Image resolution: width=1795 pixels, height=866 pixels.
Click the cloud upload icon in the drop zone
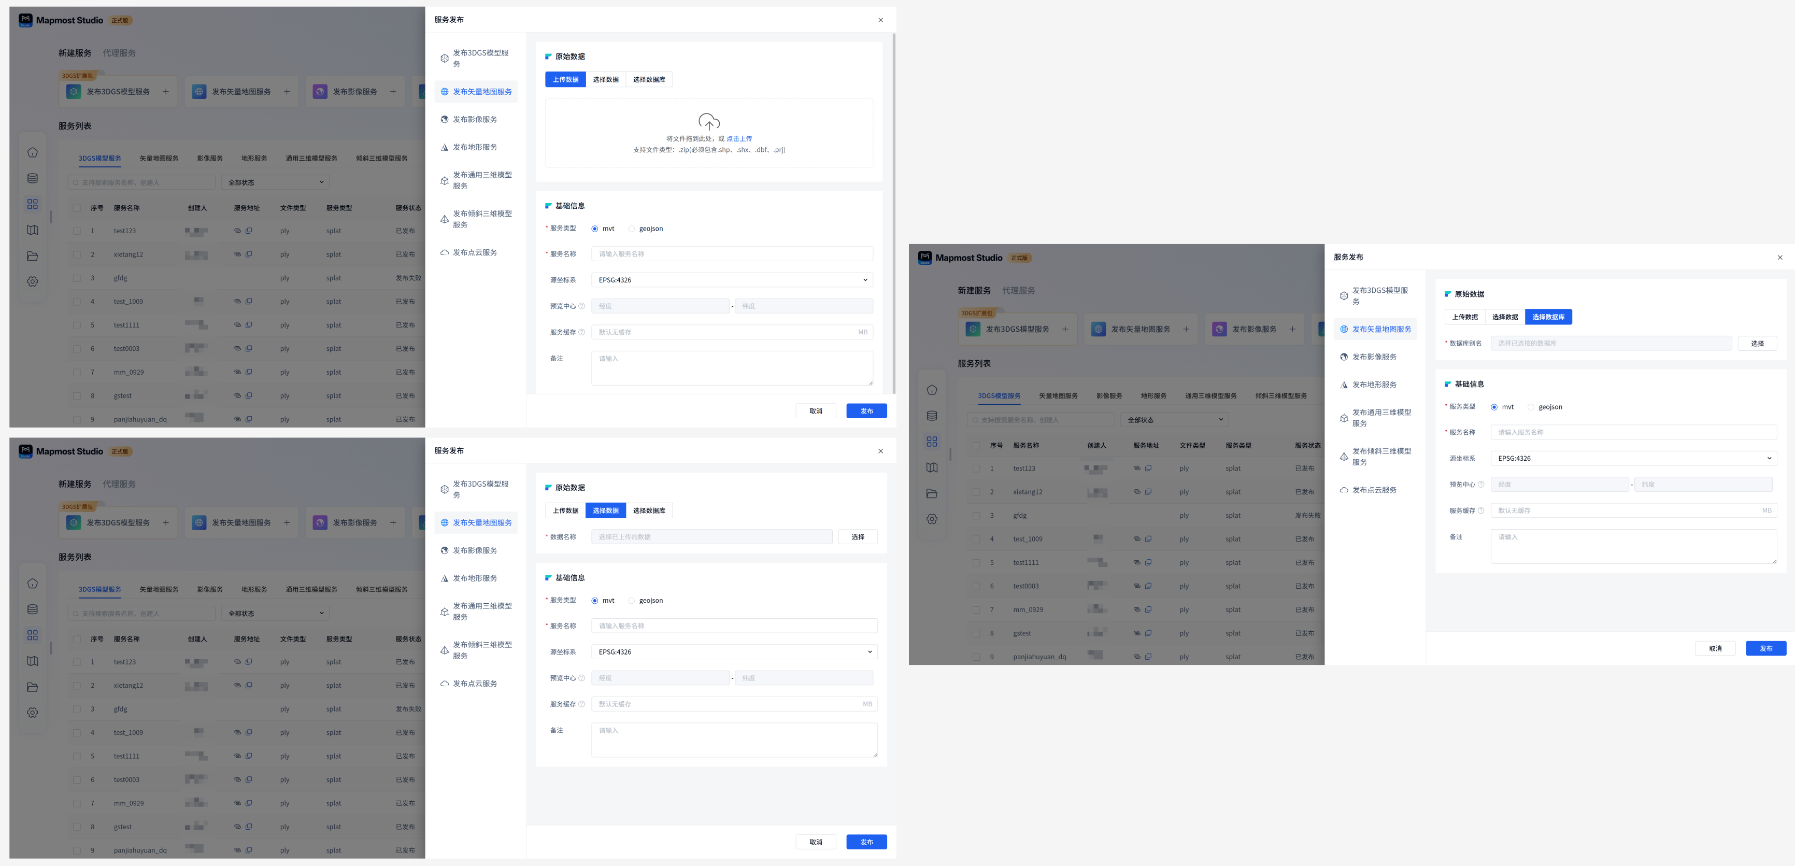tap(709, 122)
